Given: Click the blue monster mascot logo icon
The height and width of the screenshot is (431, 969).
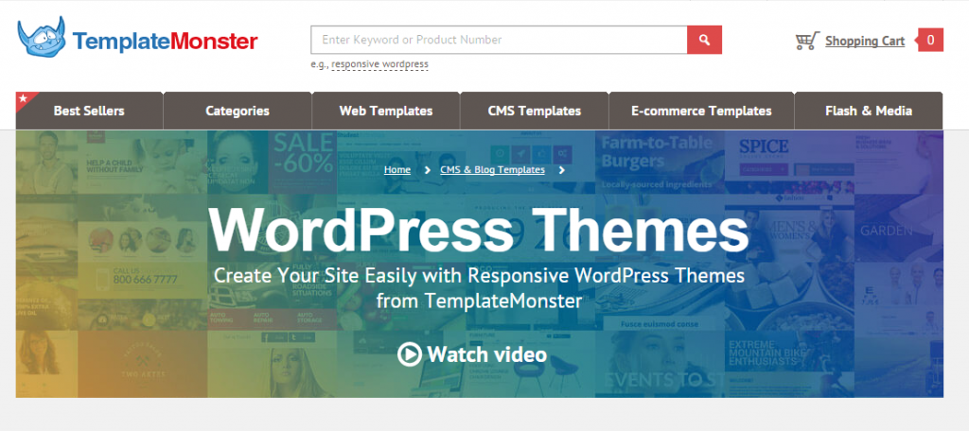Looking at the screenshot, I should [x=42, y=37].
